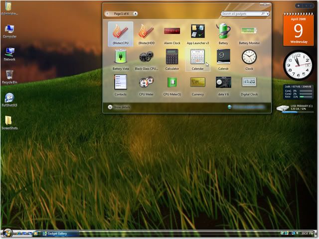Viewport: 319px width, 239px height.
Task: Select the (Blister)CPU gadget
Action: pyautogui.click(x=121, y=34)
